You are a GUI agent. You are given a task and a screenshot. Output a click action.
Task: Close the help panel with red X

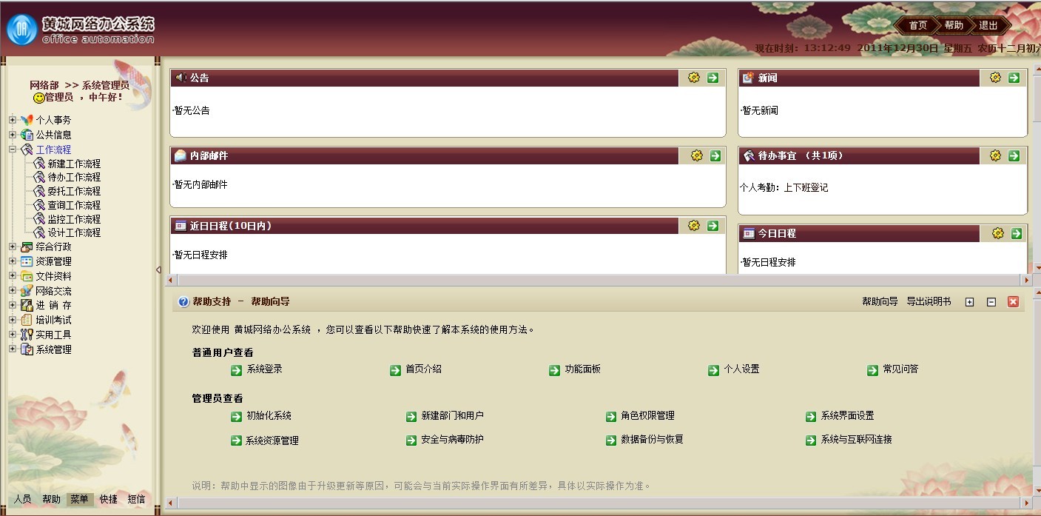(x=1013, y=302)
